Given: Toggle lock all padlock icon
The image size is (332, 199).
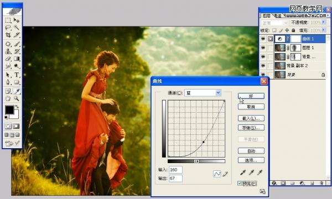Looking at the screenshot, I should coord(293,30).
